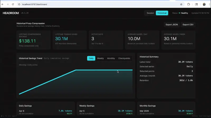Click the '917 recorded checkpoints' text
The height and width of the screenshot is (118, 211).
coord(66,43)
